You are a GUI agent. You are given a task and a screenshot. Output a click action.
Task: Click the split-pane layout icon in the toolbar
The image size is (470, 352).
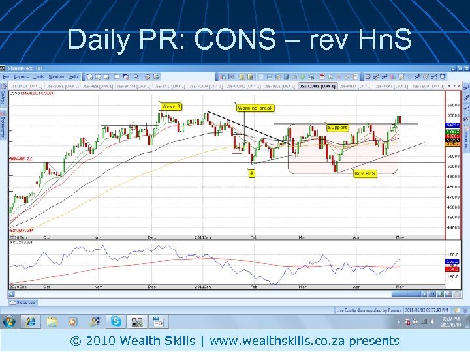pyautogui.click(x=117, y=77)
